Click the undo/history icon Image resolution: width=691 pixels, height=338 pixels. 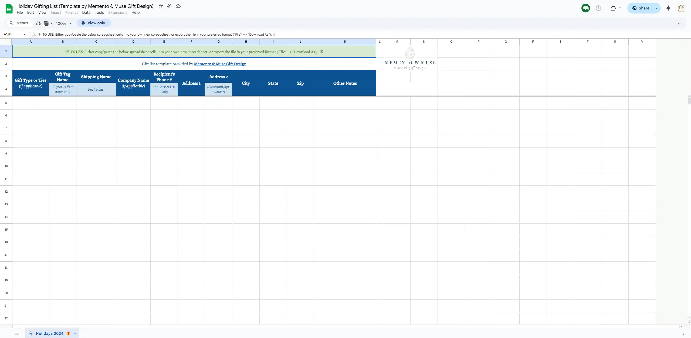598,8
